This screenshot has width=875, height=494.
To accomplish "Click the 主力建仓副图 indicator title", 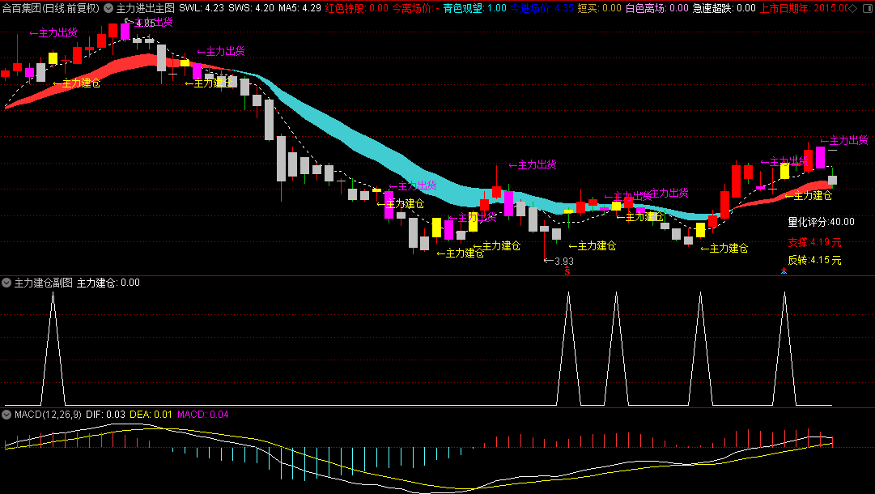I will tap(44, 283).
